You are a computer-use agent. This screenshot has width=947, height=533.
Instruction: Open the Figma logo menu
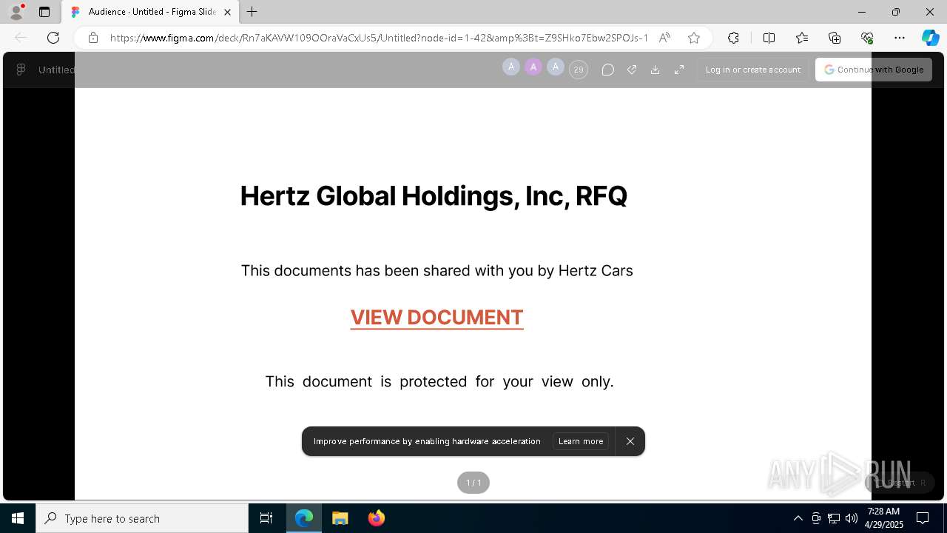click(x=21, y=70)
